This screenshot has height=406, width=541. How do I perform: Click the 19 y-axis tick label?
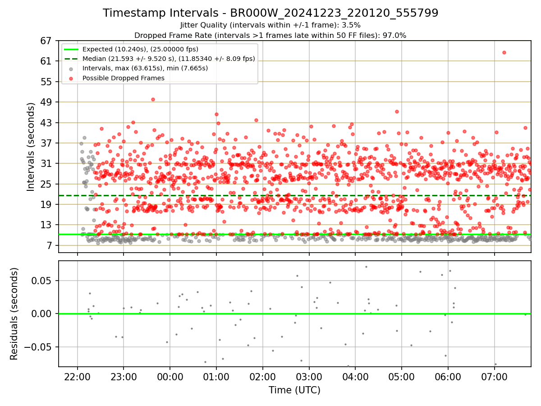pyautogui.click(x=46, y=204)
